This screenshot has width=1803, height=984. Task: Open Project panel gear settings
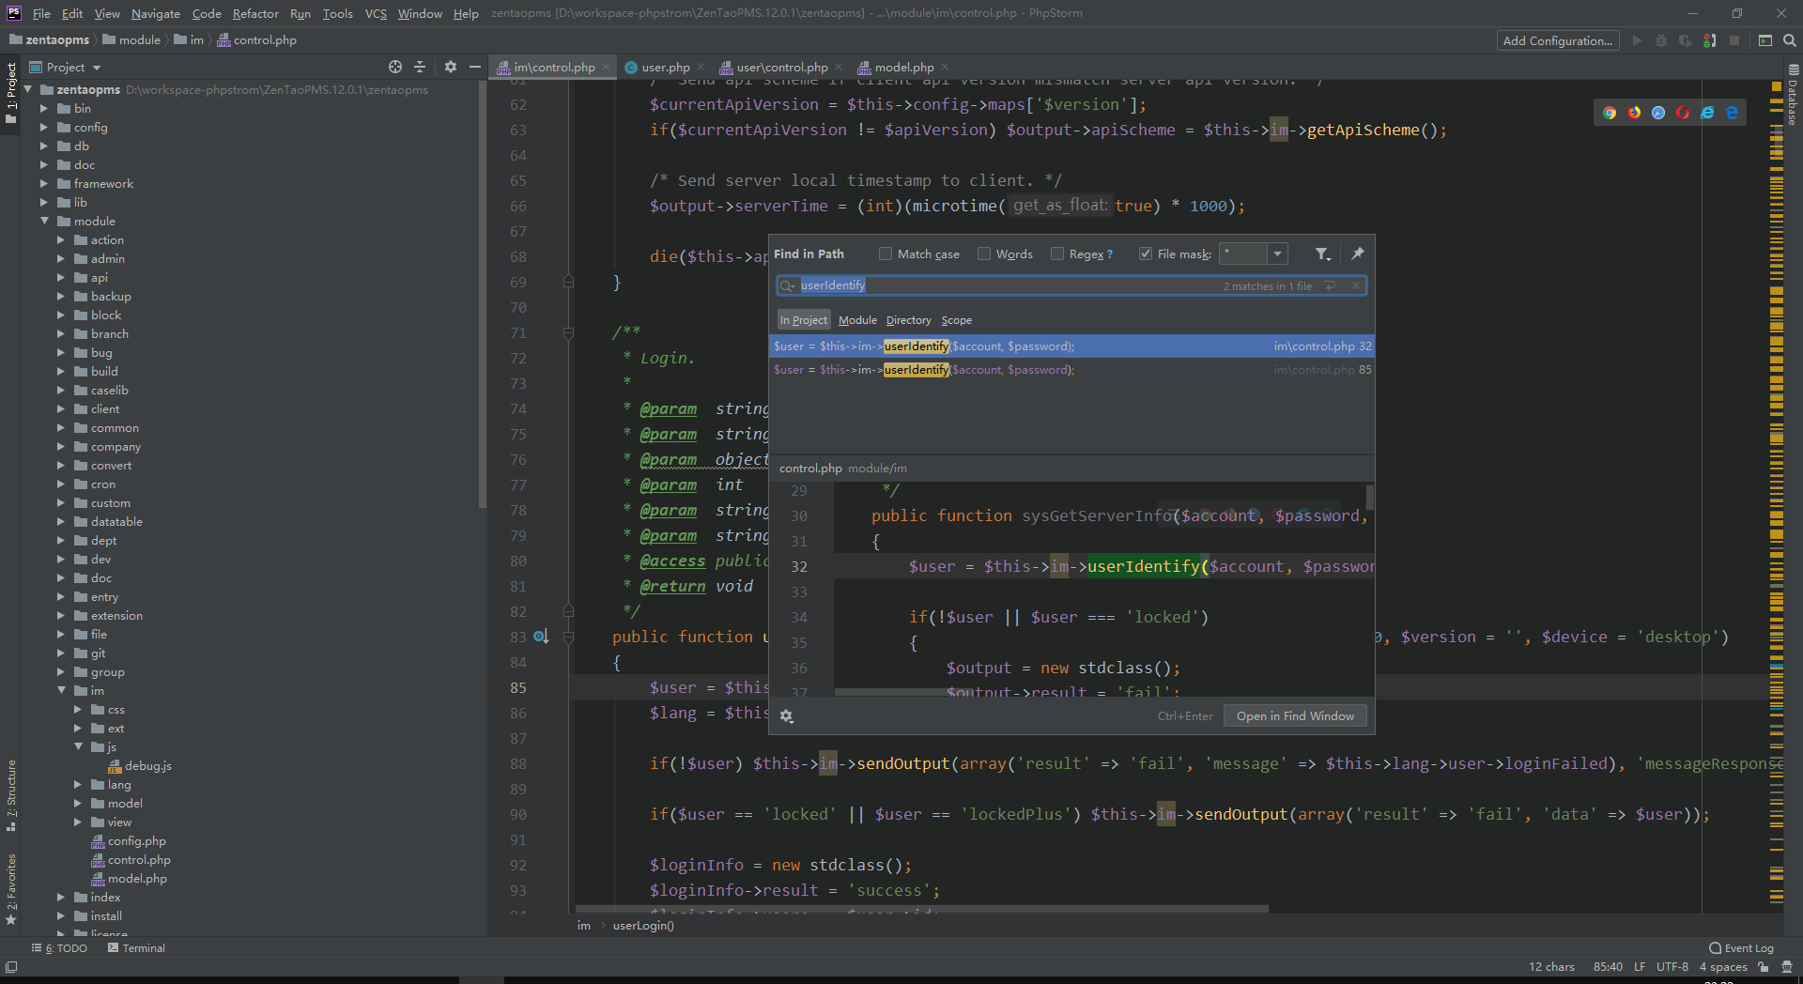tap(451, 67)
